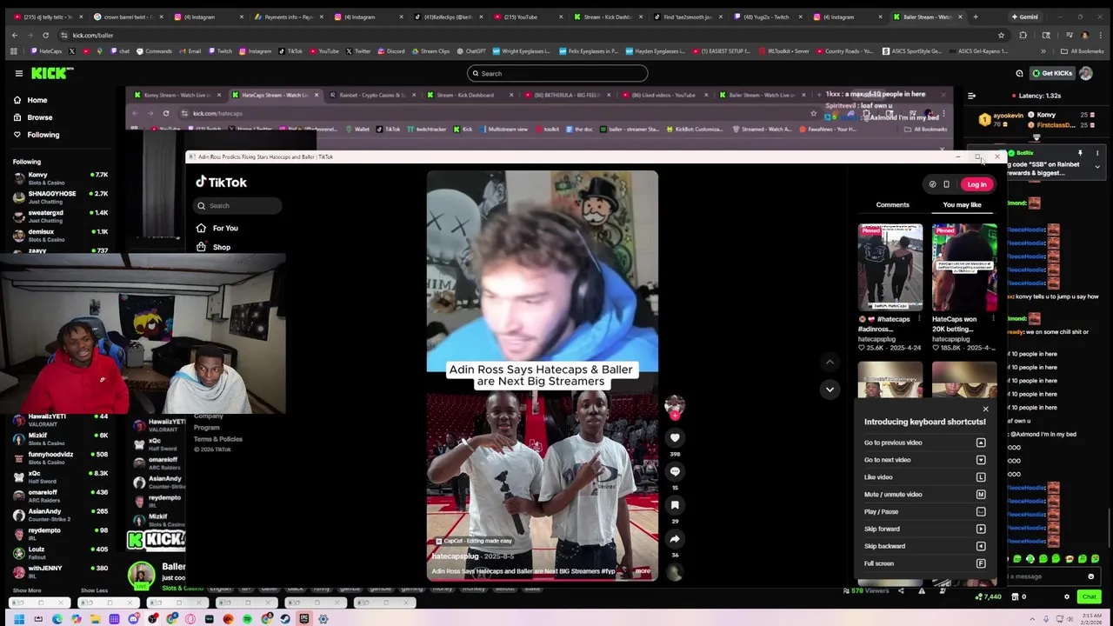Screen dimensions: 1113x626
Task: Open the Kick user avatar menu
Action: coord(1086,74)
